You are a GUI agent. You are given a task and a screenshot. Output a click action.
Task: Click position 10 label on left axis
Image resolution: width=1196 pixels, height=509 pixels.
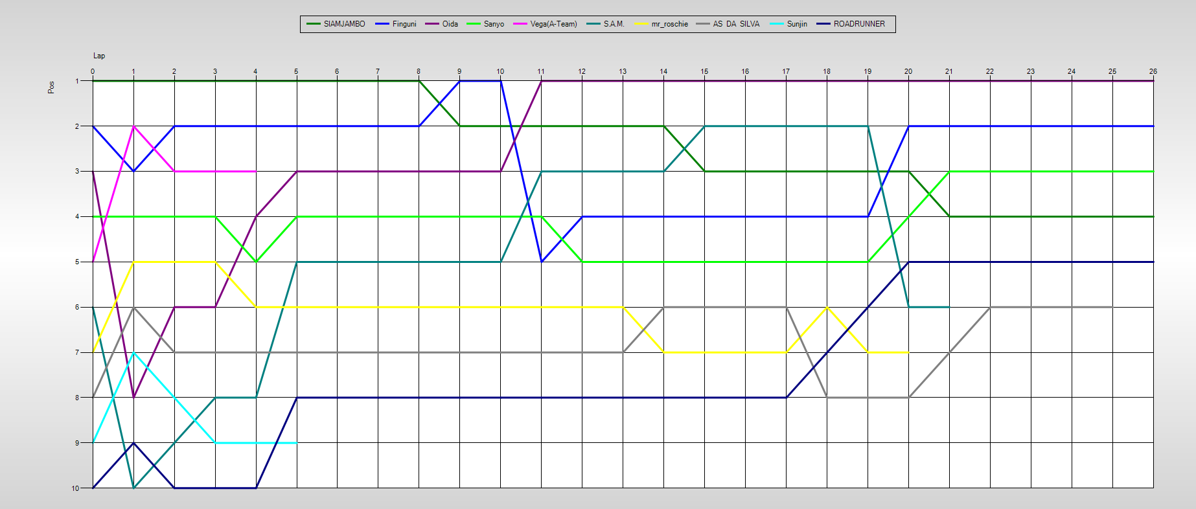[x=76, y=488]
